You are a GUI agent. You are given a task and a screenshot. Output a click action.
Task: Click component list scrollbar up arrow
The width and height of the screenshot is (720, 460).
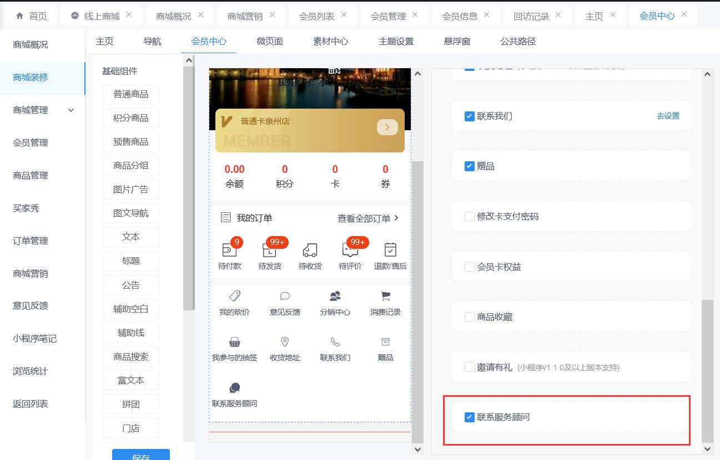point(189,60)
